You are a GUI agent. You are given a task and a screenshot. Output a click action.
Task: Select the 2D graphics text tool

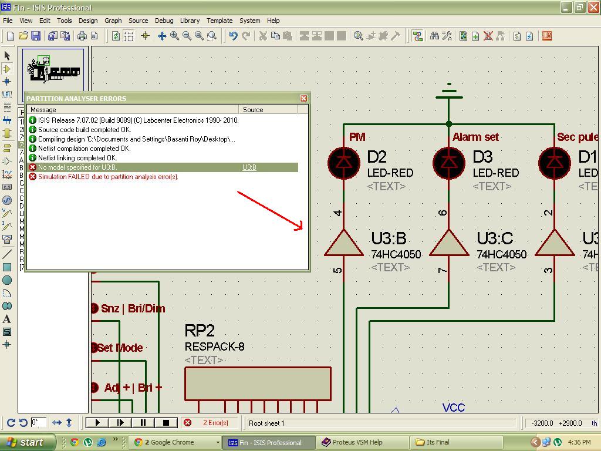tap(6, 317)
